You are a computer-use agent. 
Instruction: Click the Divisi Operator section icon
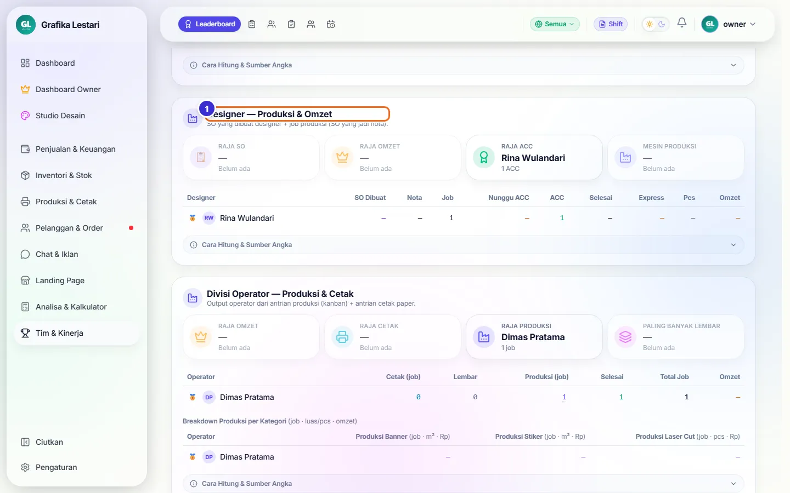pos(193,298)
